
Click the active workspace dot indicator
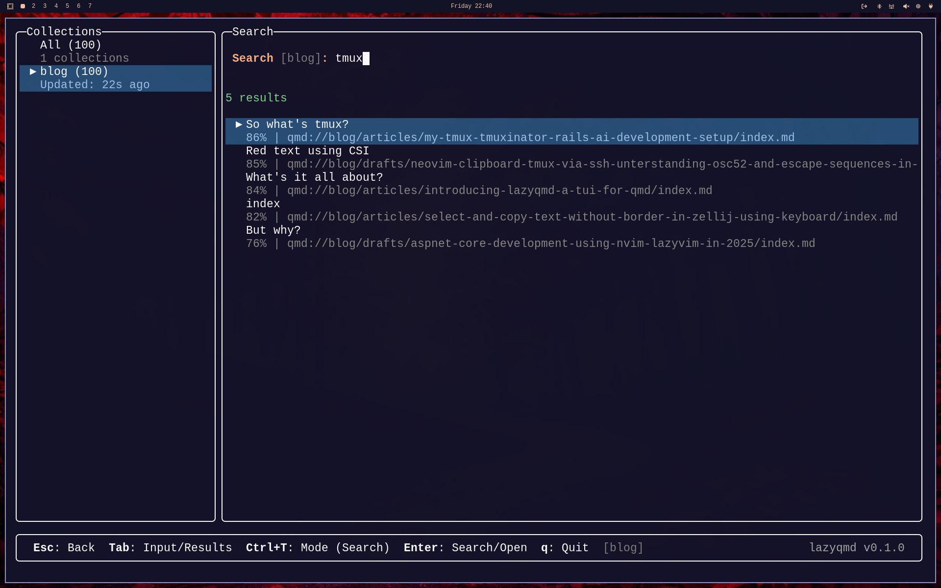pos(23,6)
